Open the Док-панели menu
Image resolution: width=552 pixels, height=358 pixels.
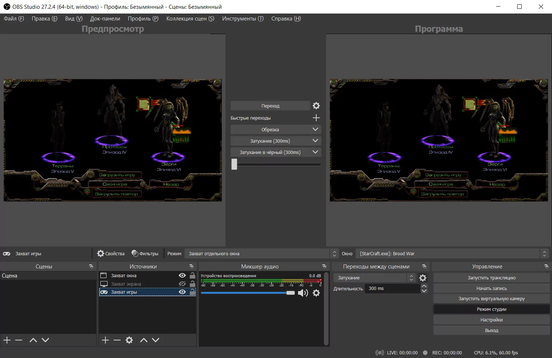(105, 19)
